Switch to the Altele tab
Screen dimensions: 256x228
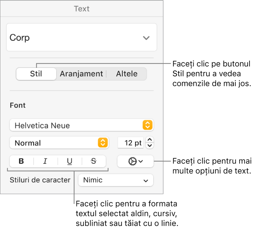[127, 74]
